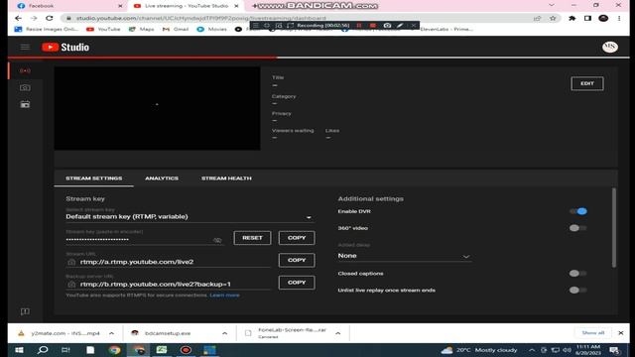
Task: Copy the stream key
Action: (297, 238)
